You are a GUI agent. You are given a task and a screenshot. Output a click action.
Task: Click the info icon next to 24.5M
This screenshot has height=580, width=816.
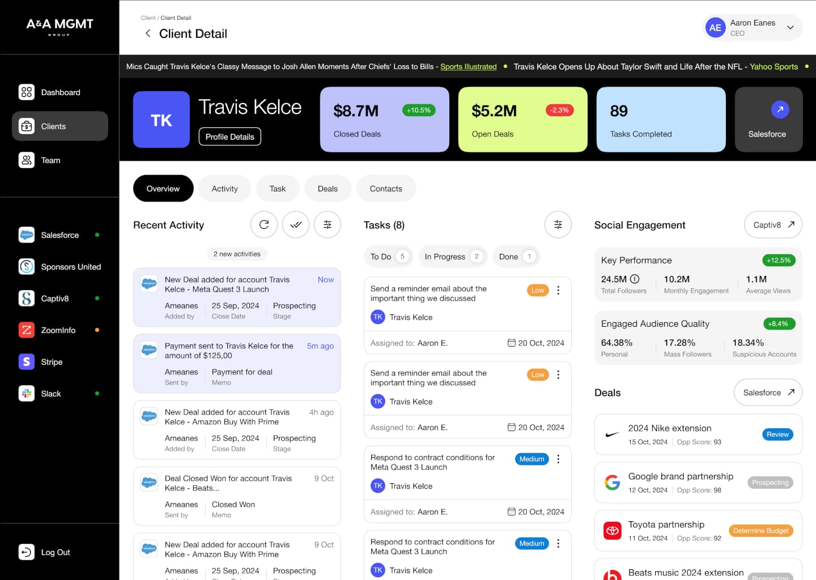635,279
